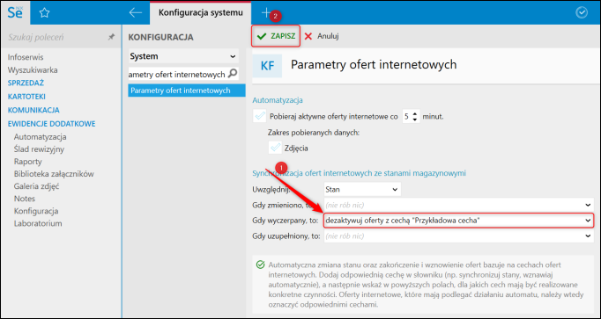
Task: Click the Automatyzacja section heading in form
Action: [278, 100]
